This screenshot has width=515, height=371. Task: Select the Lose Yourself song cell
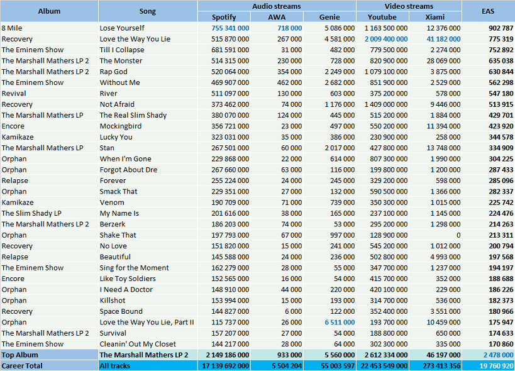148,28
